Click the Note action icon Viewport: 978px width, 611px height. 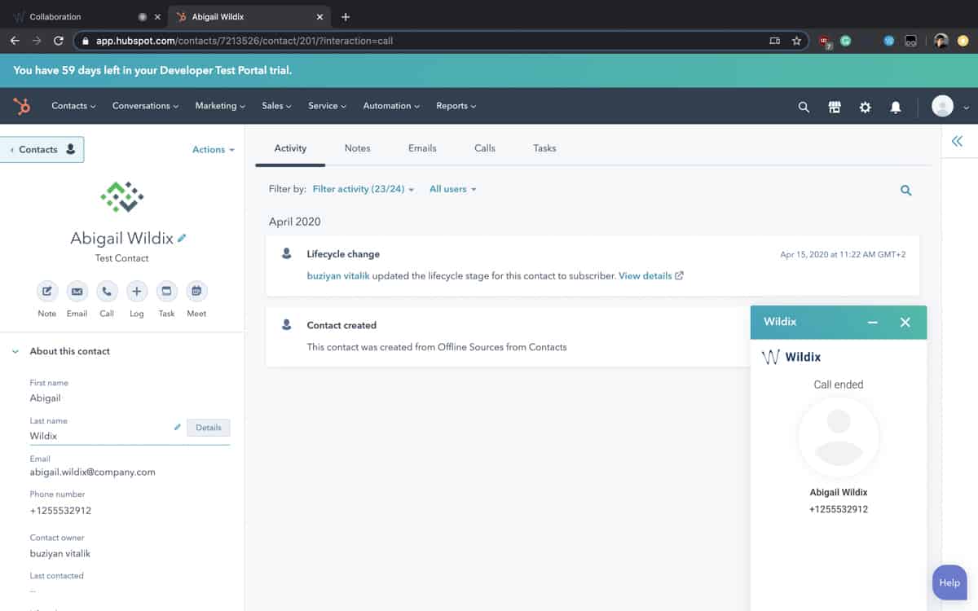tap(47, 292)
